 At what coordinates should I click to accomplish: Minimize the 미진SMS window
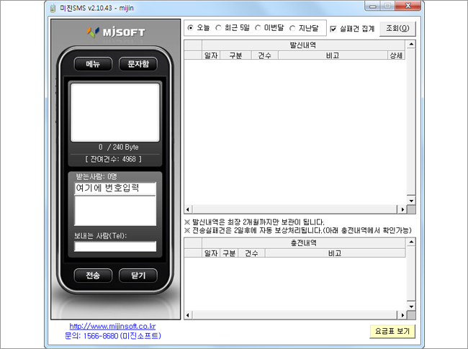coord(372,6)
